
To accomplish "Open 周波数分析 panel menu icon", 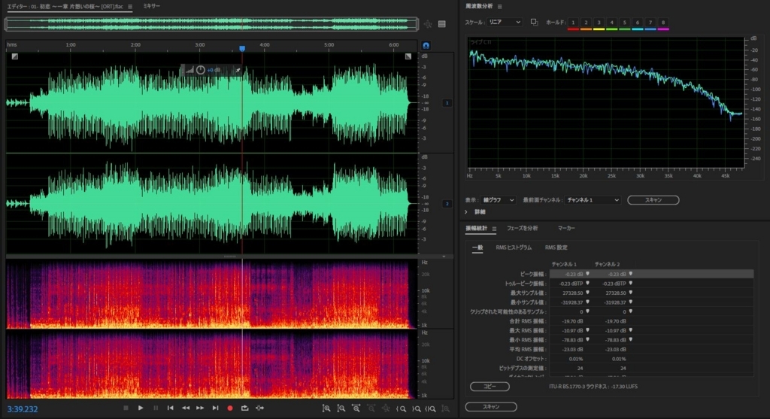I will click(x=499, y=6).
